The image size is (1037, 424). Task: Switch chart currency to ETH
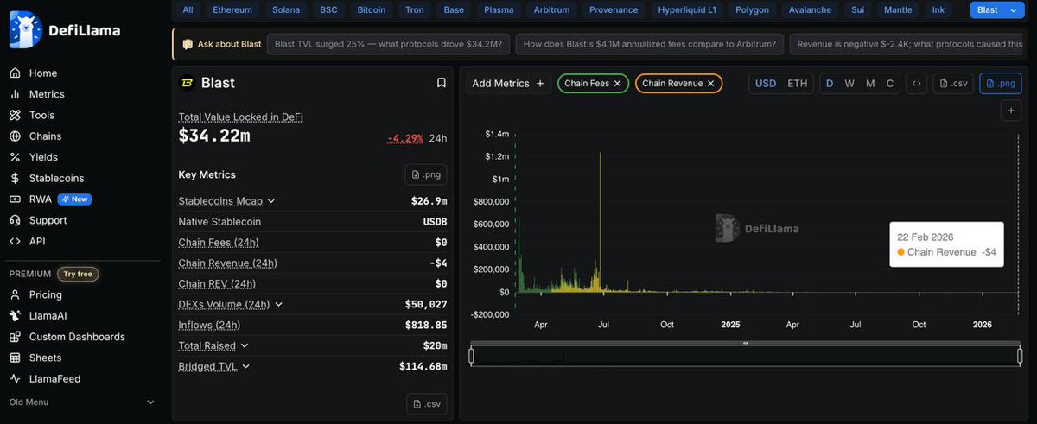click(798, 84)
